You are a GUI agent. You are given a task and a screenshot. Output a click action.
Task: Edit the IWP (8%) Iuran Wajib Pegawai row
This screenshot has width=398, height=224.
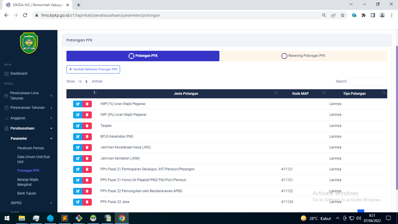pos(78,115)
